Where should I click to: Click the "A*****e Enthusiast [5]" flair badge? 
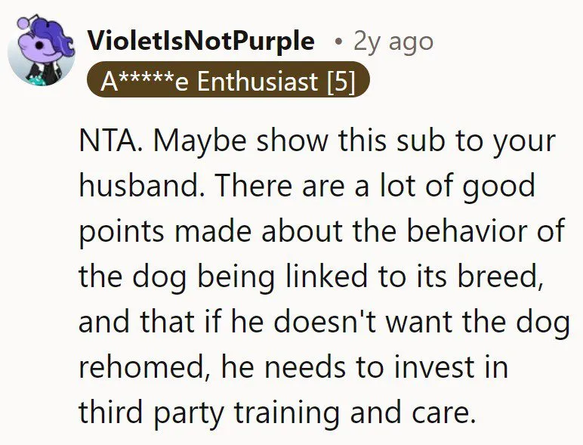click(228, 79)
